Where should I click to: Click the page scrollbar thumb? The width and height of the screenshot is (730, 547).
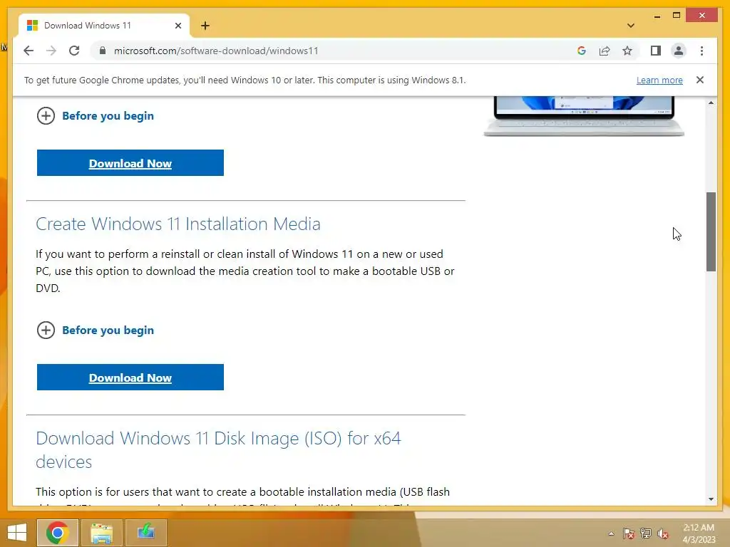711,231
